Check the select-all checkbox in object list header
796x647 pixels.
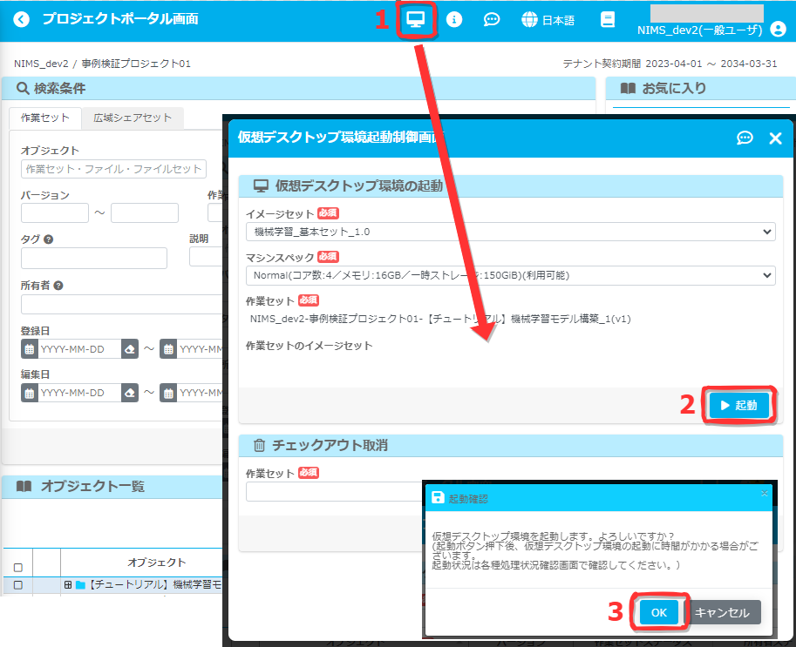pyautogui.click(x=17, y=567)
